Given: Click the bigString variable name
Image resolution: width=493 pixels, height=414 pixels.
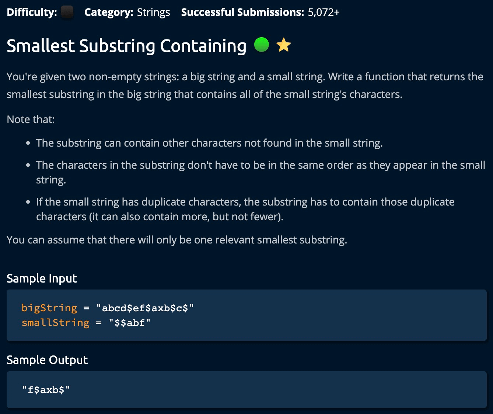Looking at the screenshot, I should click(x=49, y=308).
